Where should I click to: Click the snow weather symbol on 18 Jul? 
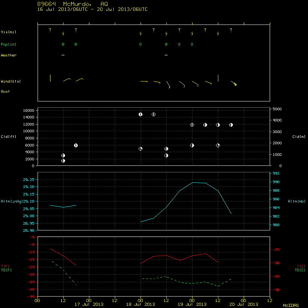click(x=166, y=55)
